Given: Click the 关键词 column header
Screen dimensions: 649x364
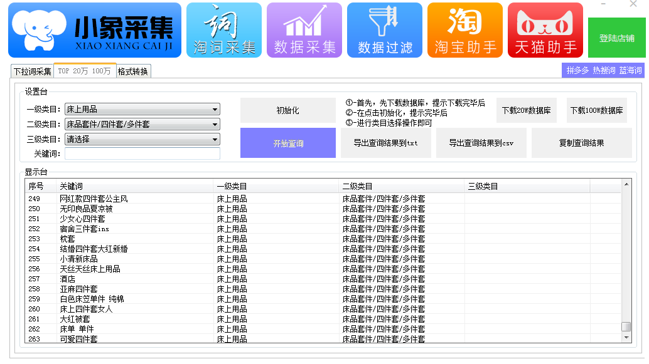Looking at the screenshot, I should (x=135, y=186).
